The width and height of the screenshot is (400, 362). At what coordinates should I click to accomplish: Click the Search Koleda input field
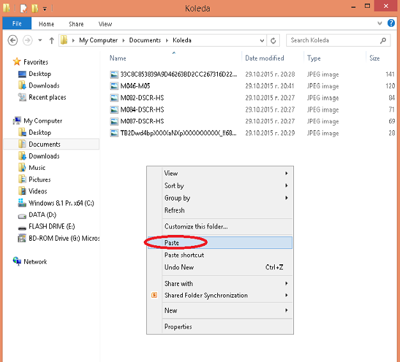click(331, 40)
